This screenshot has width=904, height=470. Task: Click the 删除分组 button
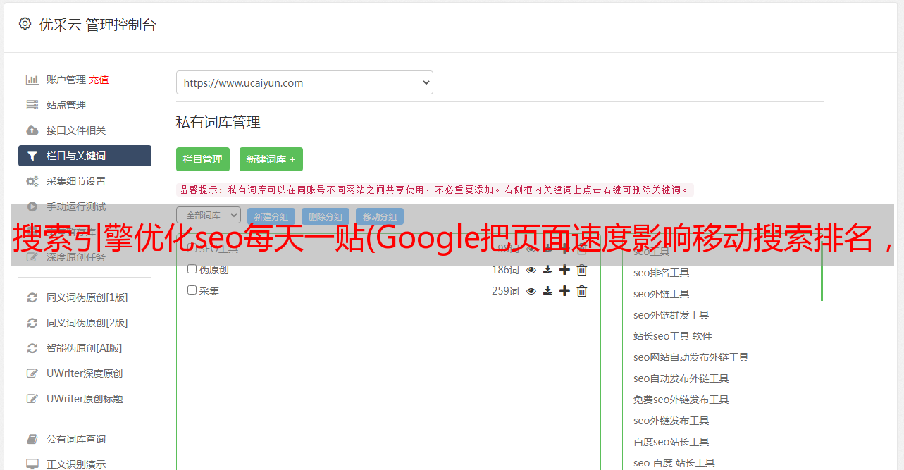tap(326, 217)
